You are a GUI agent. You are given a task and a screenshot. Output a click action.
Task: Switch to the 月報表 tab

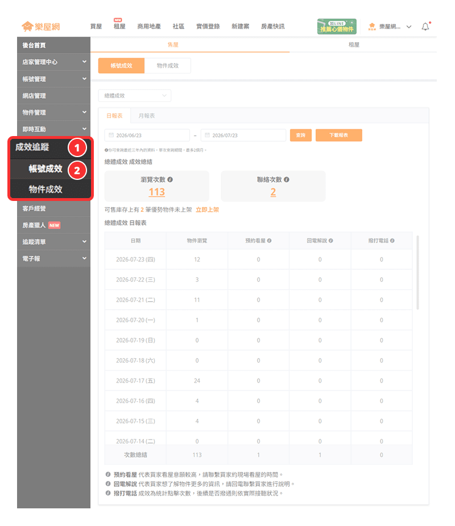pos(147,116)
